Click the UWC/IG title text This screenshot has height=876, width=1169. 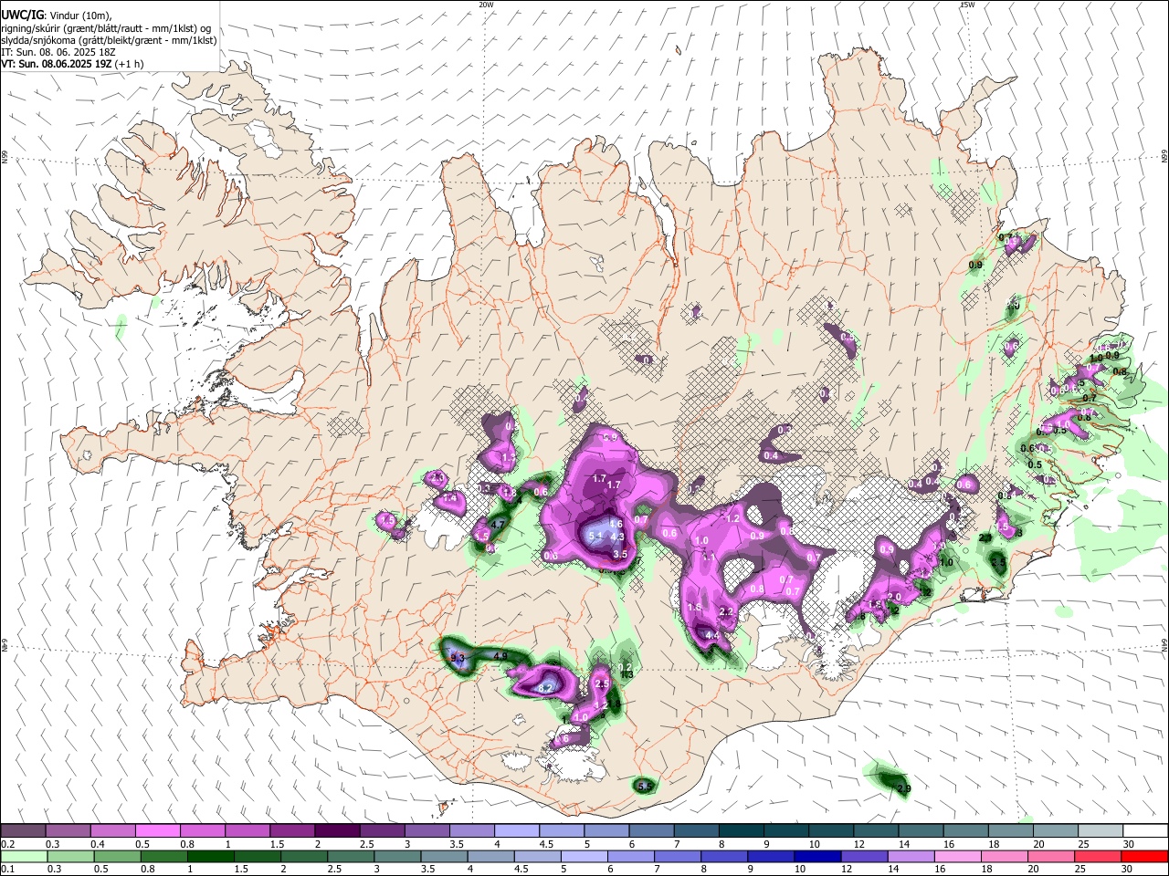[x=22, y=16]
